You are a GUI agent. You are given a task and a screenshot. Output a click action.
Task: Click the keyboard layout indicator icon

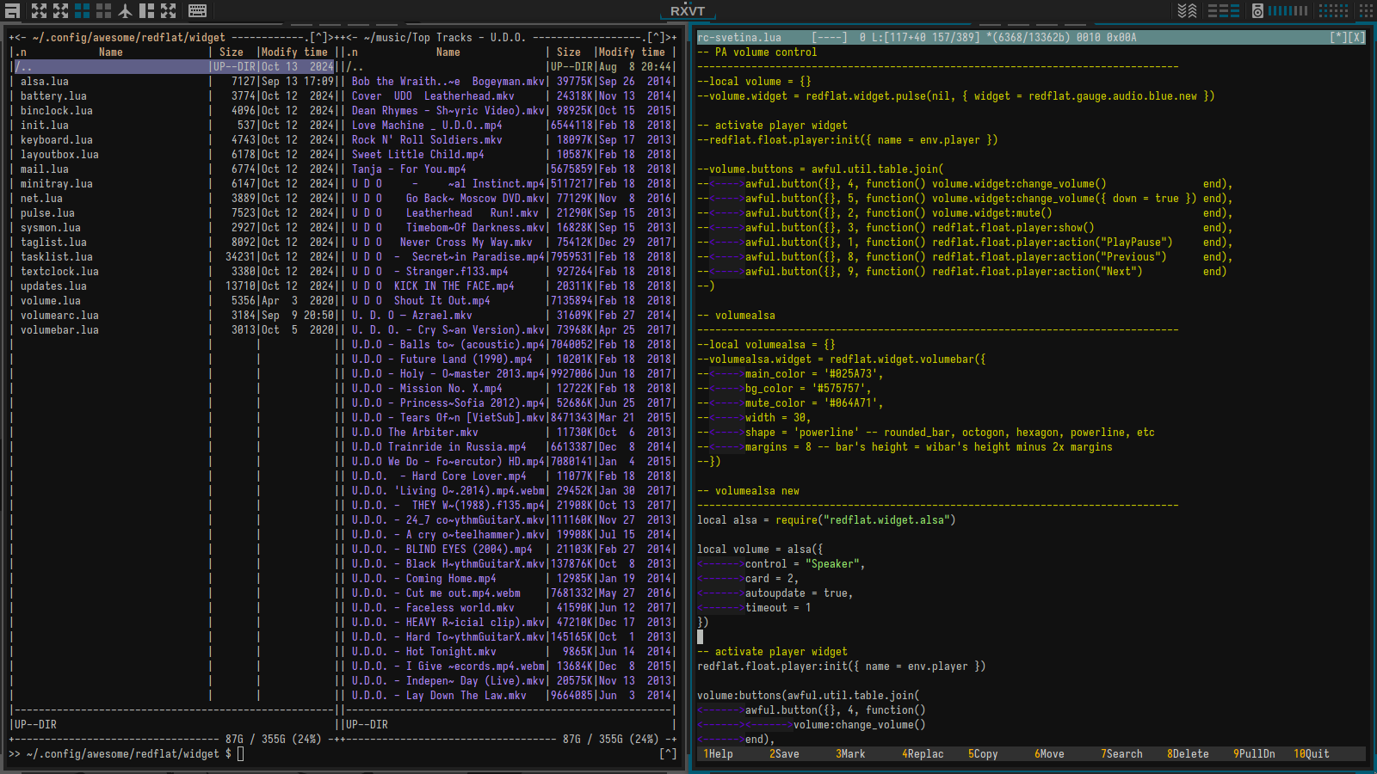pyautogui.click(x=197, y=10)
